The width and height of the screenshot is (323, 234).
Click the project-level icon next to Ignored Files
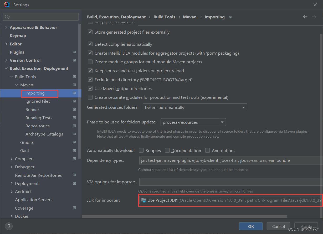pyautogui.click(x=74, y=101)
